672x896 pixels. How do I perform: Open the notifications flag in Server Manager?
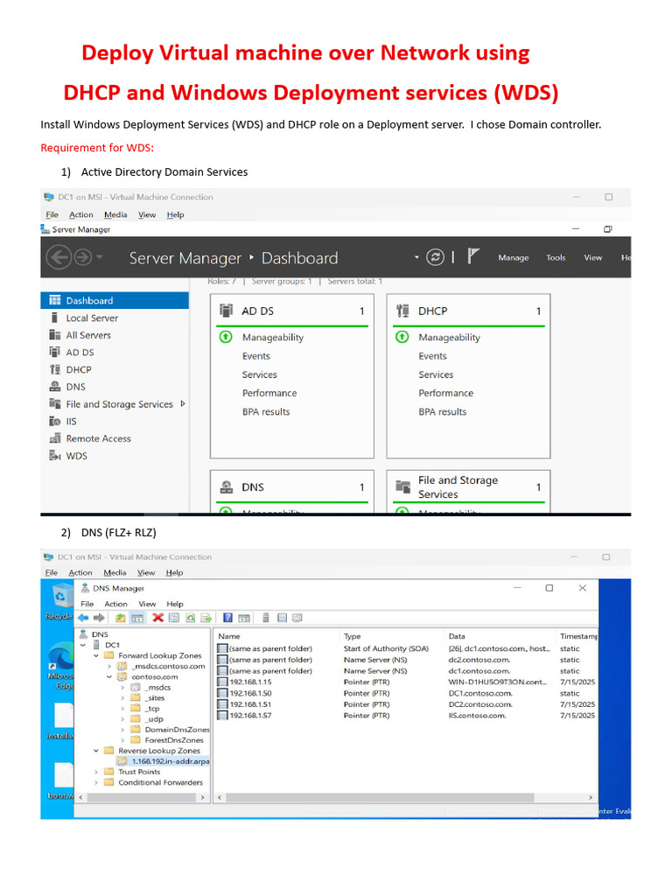472,256
